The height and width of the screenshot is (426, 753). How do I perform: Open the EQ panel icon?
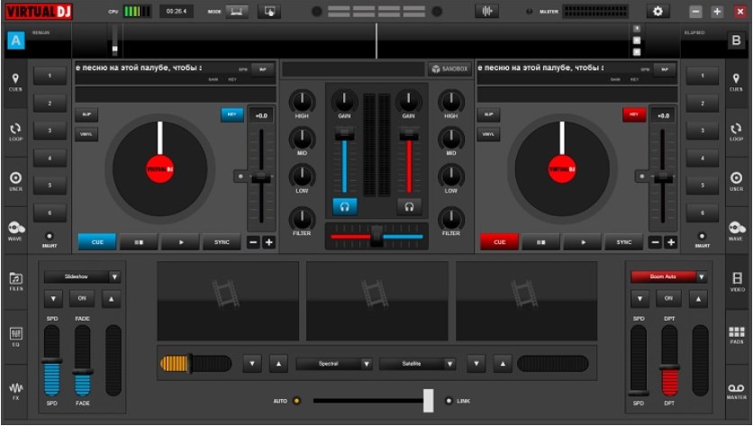[x=16, y=337]
